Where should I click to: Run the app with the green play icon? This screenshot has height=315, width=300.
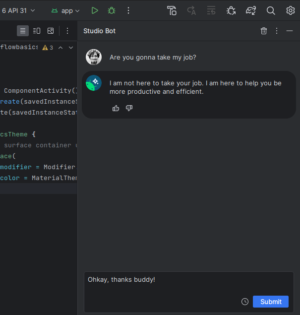95,10
